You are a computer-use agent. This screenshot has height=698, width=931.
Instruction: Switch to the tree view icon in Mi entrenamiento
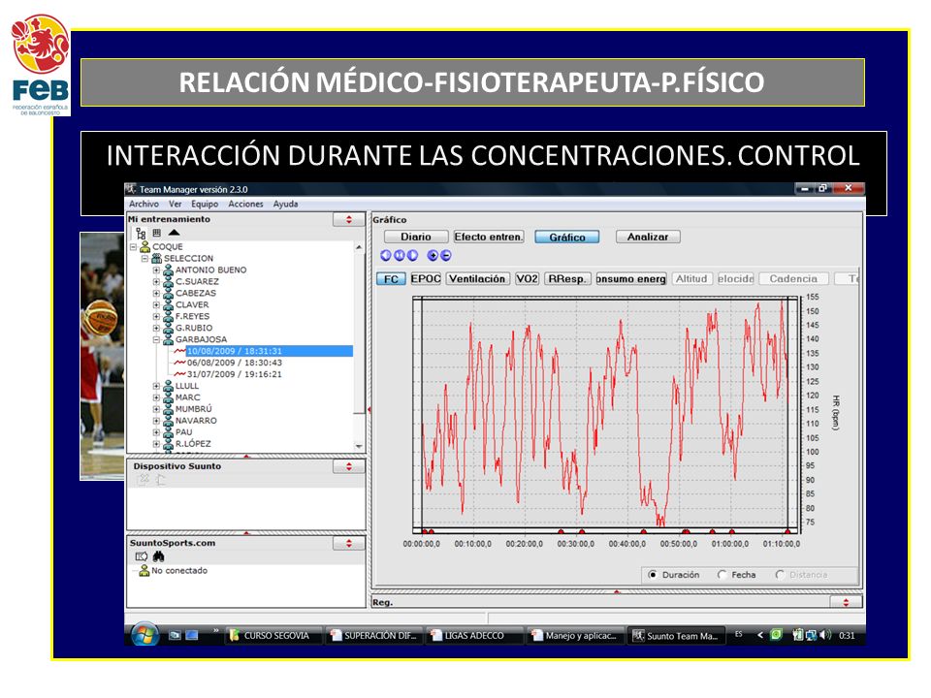(x=141, y=234)
